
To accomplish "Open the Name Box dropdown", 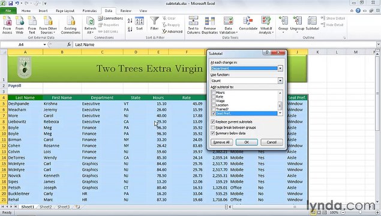I will pos(44,44).
